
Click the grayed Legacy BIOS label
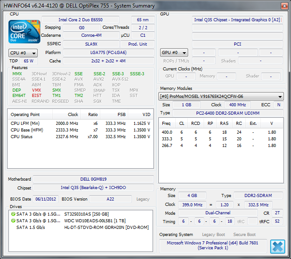point(143,199)
